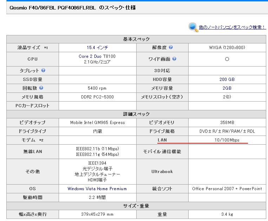Select Office Personal 2007 + PowerPoint text
The height and width of the screenshot is (221, 268).
[227, 189]
